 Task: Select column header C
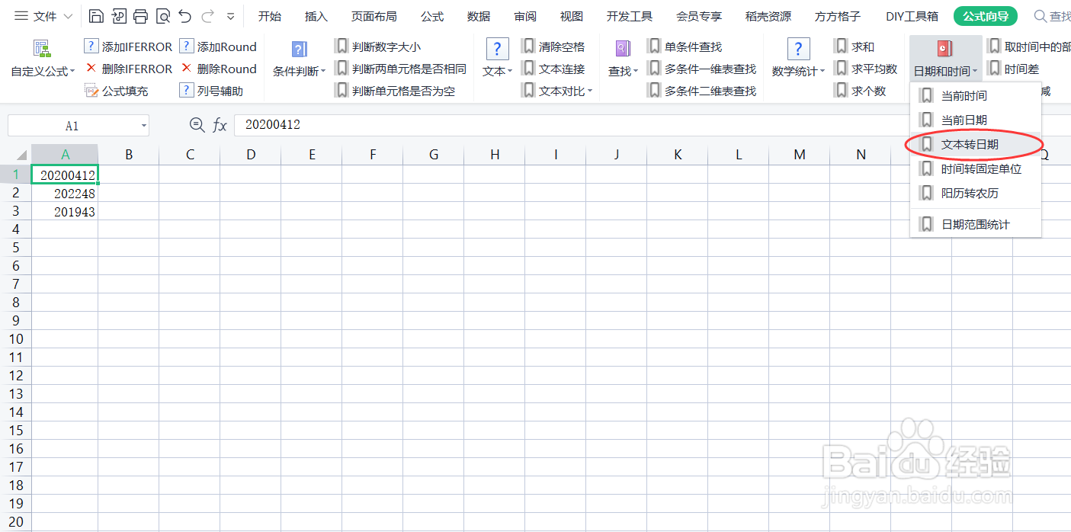[190, 155]
